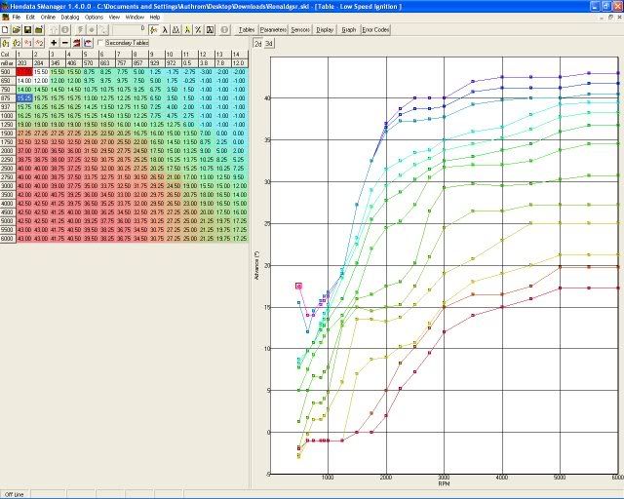Open the Error Codes window button
The width and height of the screenshot is (624, 499).
(x=374, y=30)
